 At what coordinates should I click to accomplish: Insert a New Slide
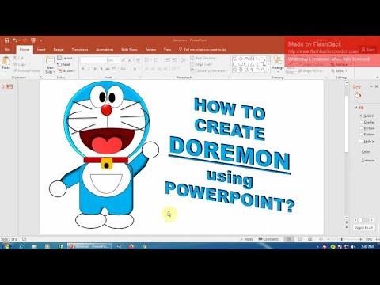click(x=50, y=65)
